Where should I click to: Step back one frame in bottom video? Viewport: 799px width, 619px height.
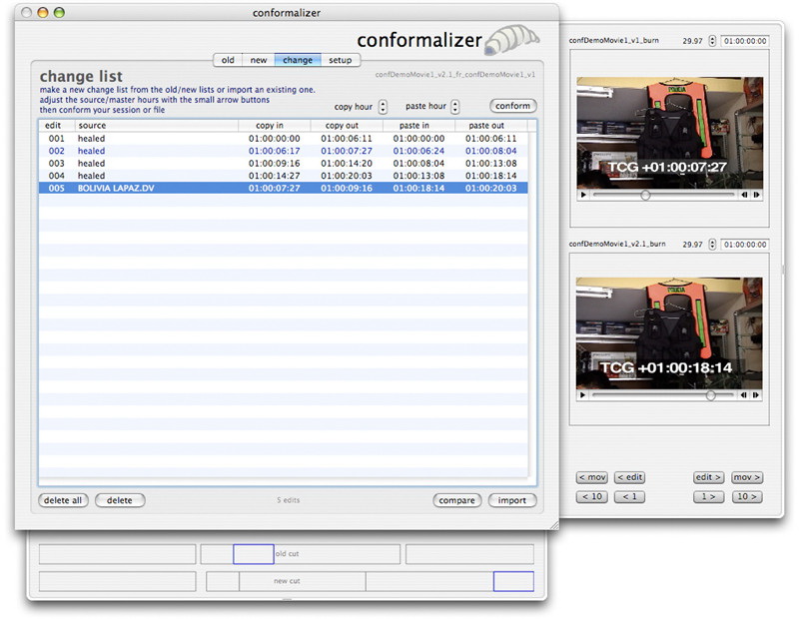[745, 395]
